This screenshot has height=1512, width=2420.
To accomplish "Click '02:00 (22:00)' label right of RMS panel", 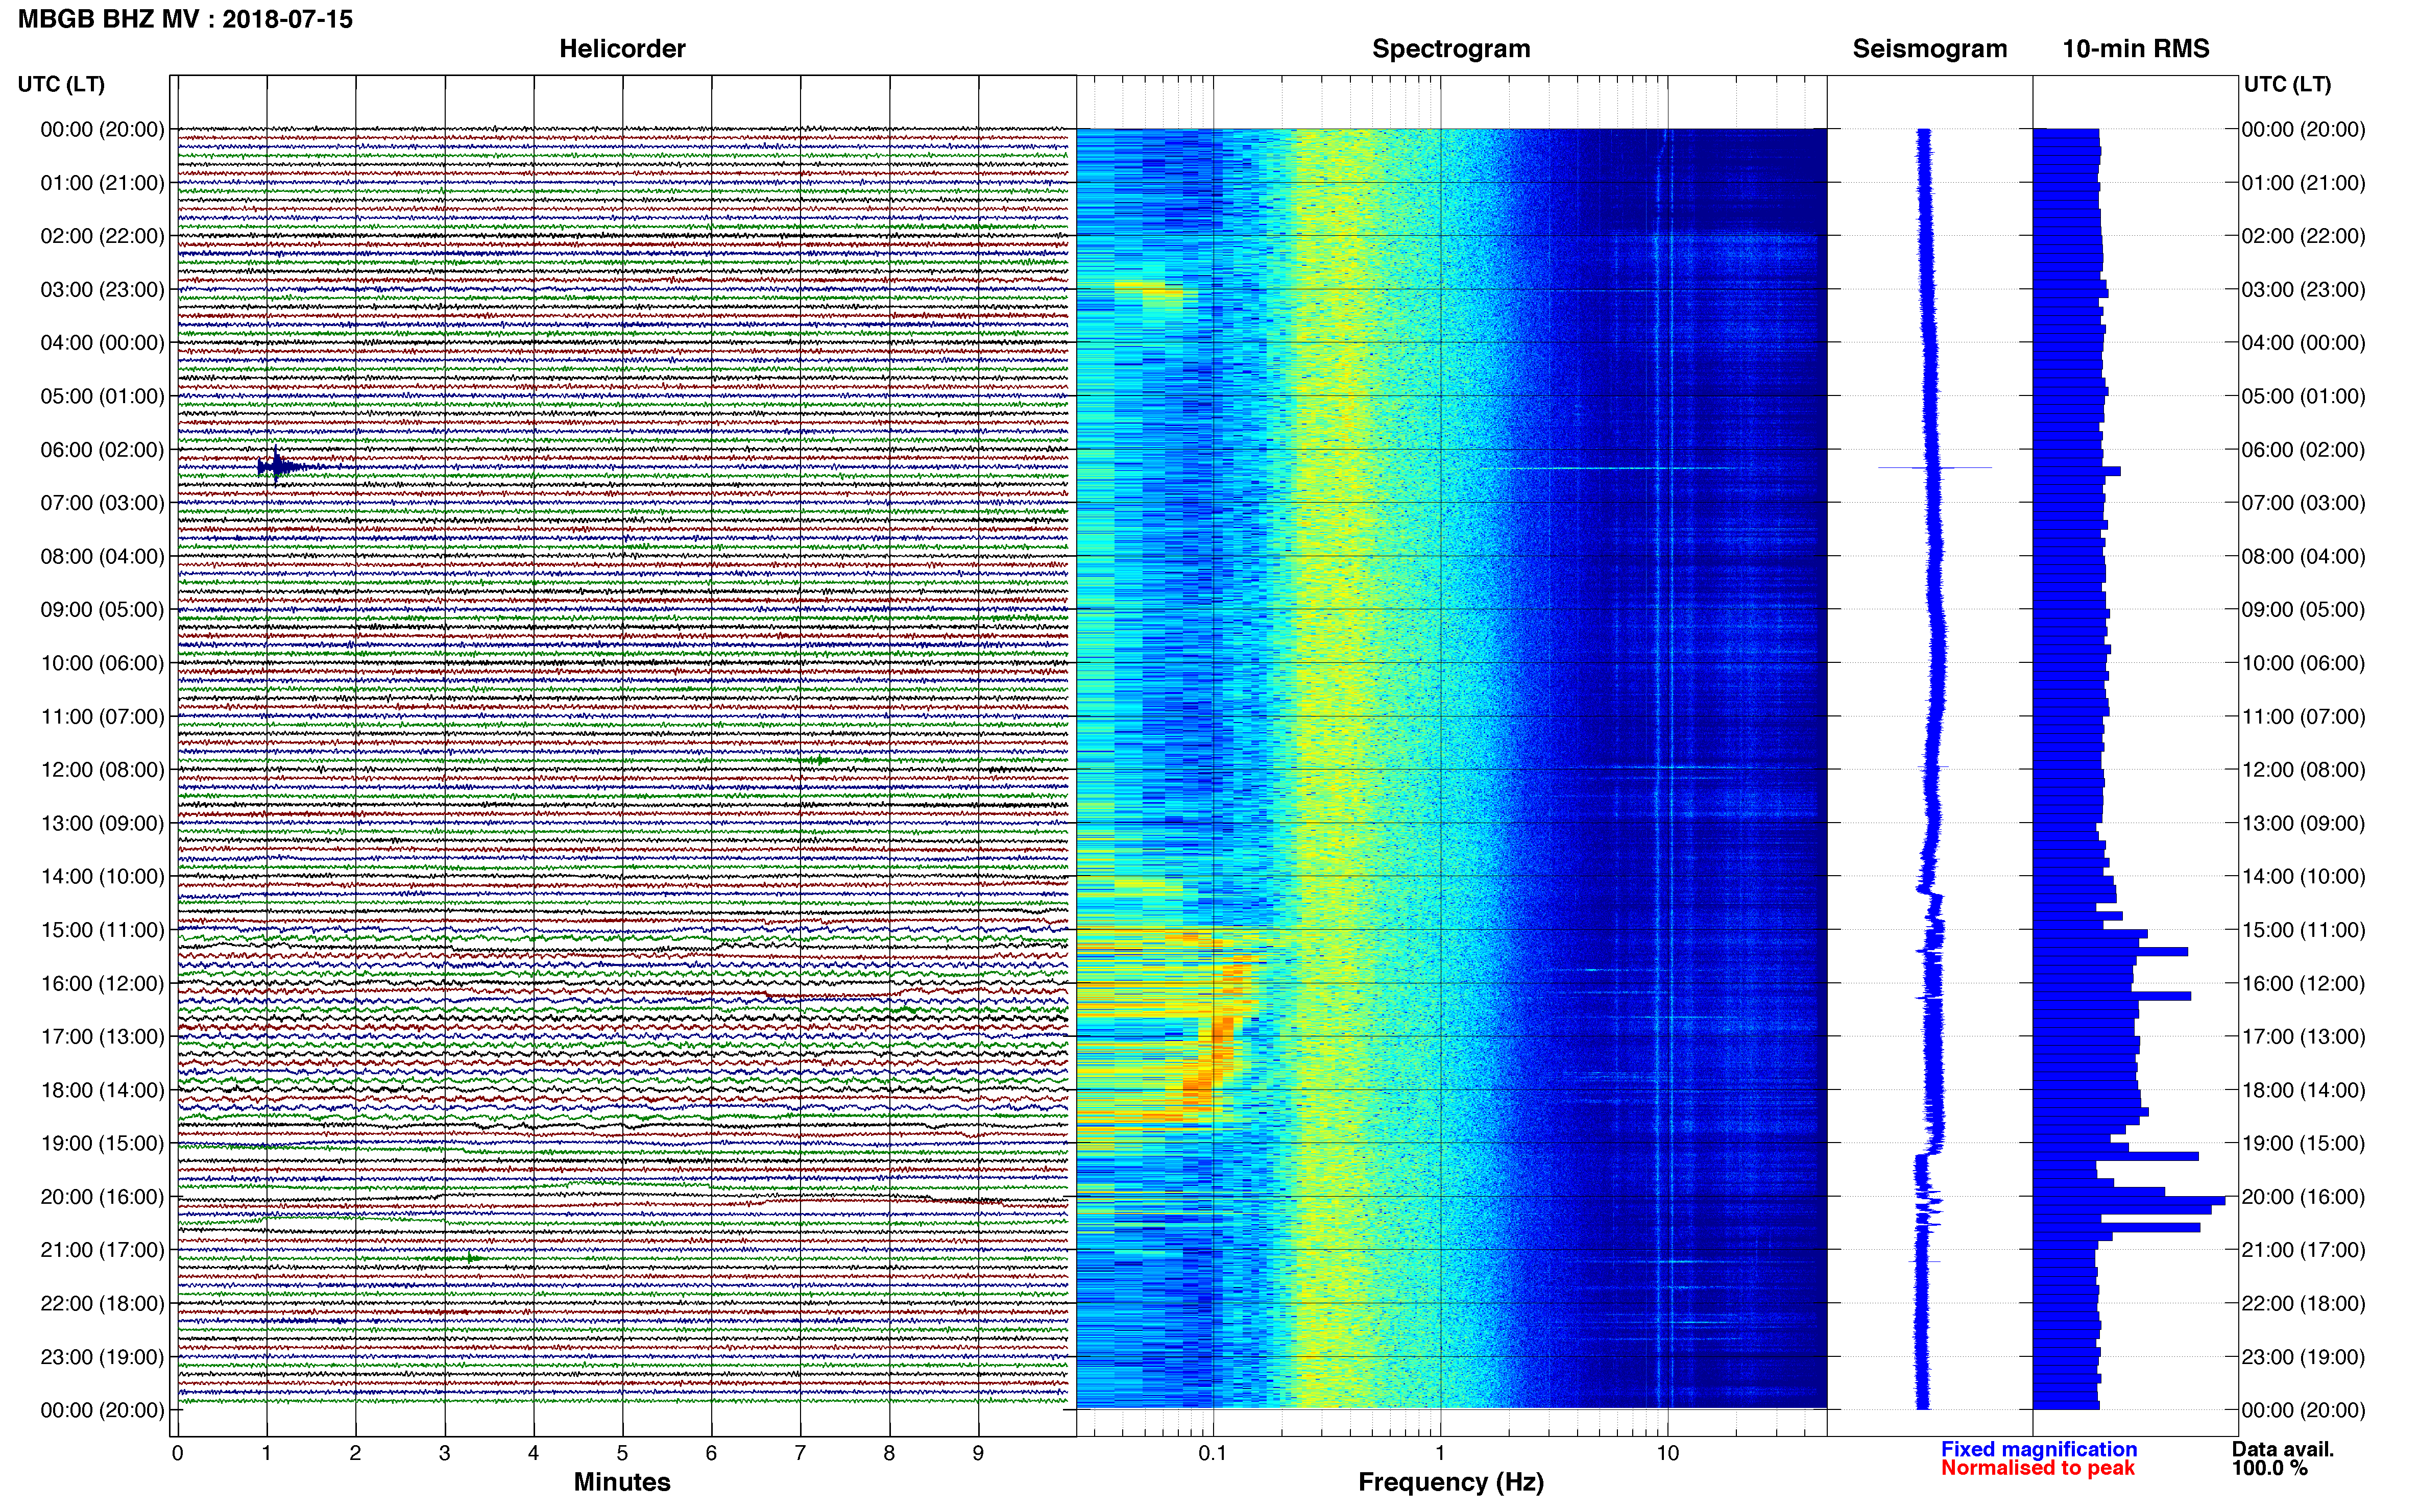I will [2303, 236].
